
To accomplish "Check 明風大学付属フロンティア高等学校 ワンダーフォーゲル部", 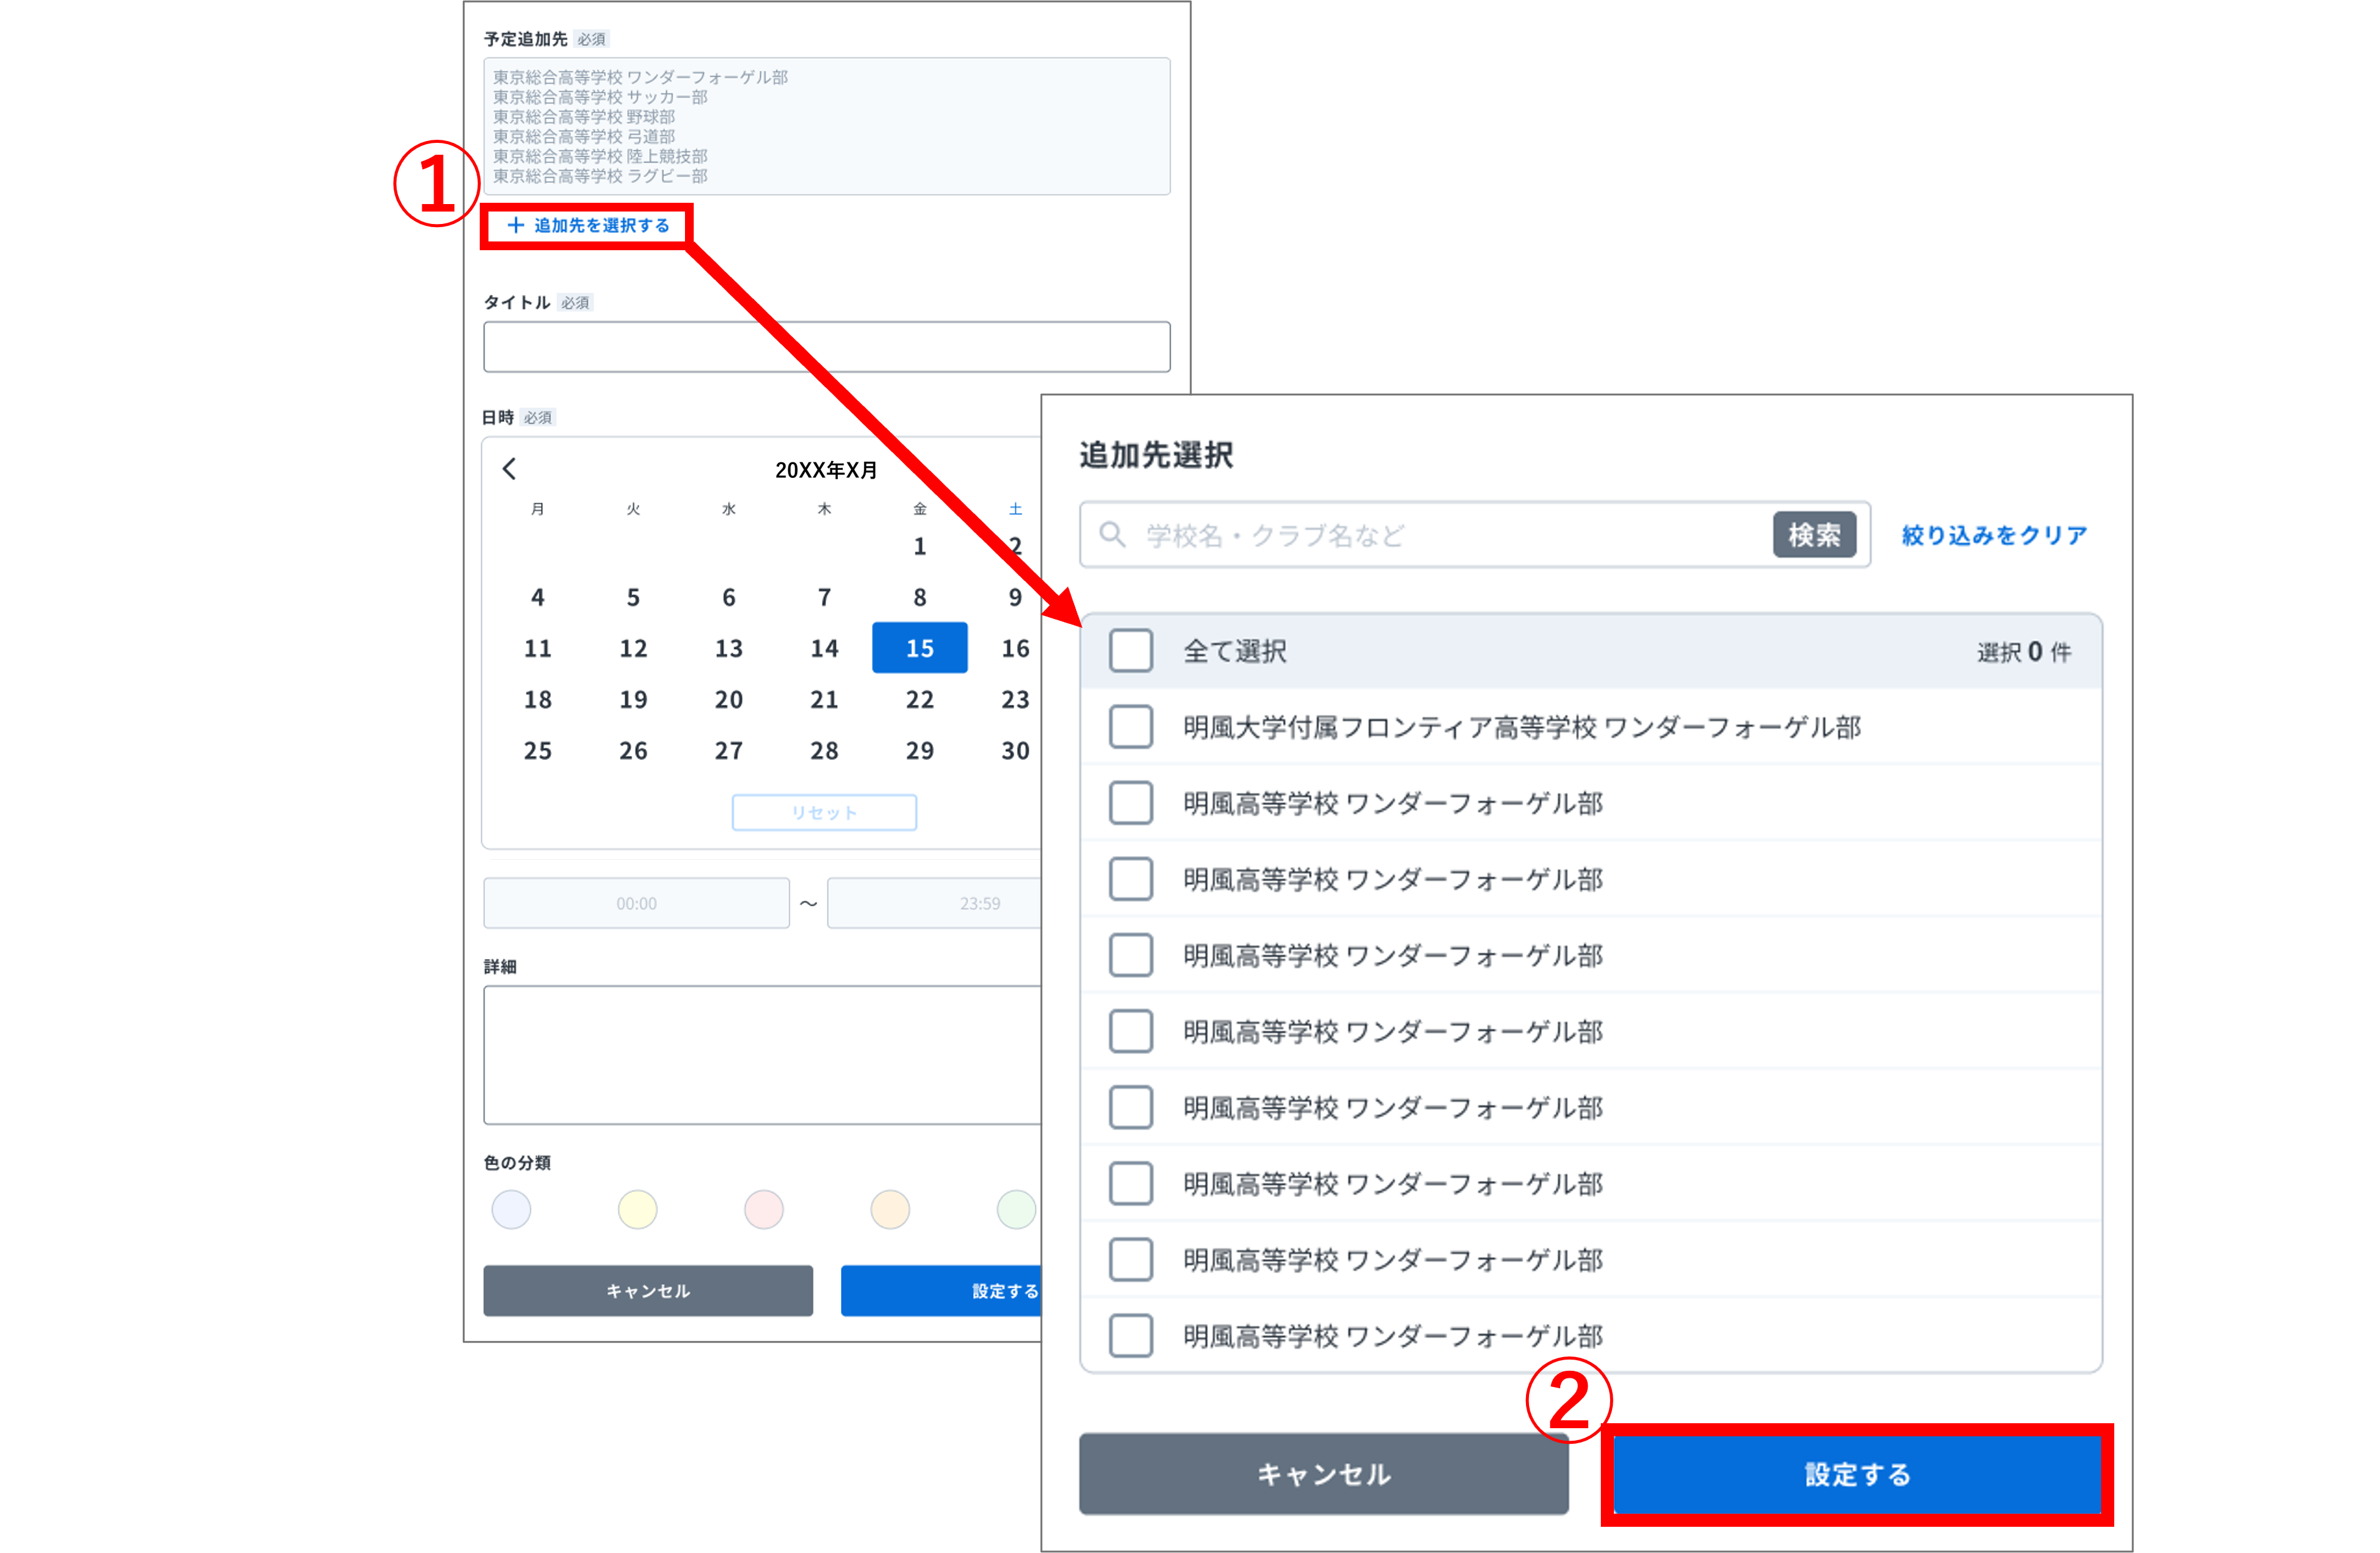I will click(x=1130, y=727).
